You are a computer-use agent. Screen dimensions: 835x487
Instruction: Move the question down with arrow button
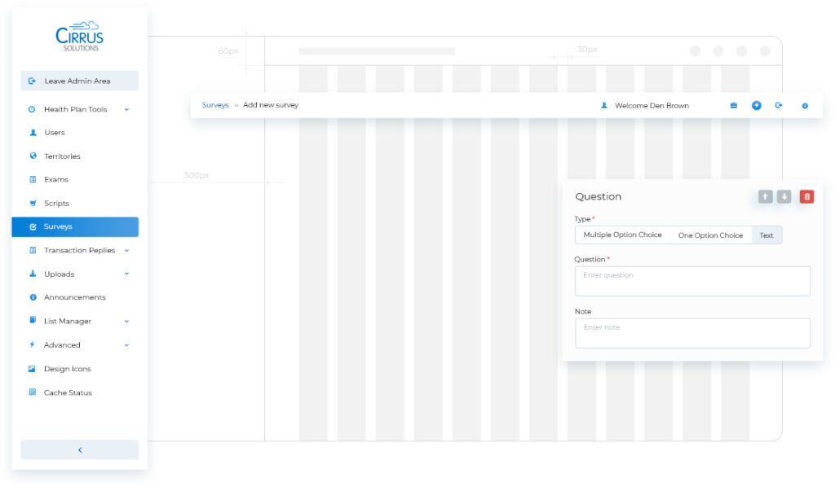pos(784,197)
